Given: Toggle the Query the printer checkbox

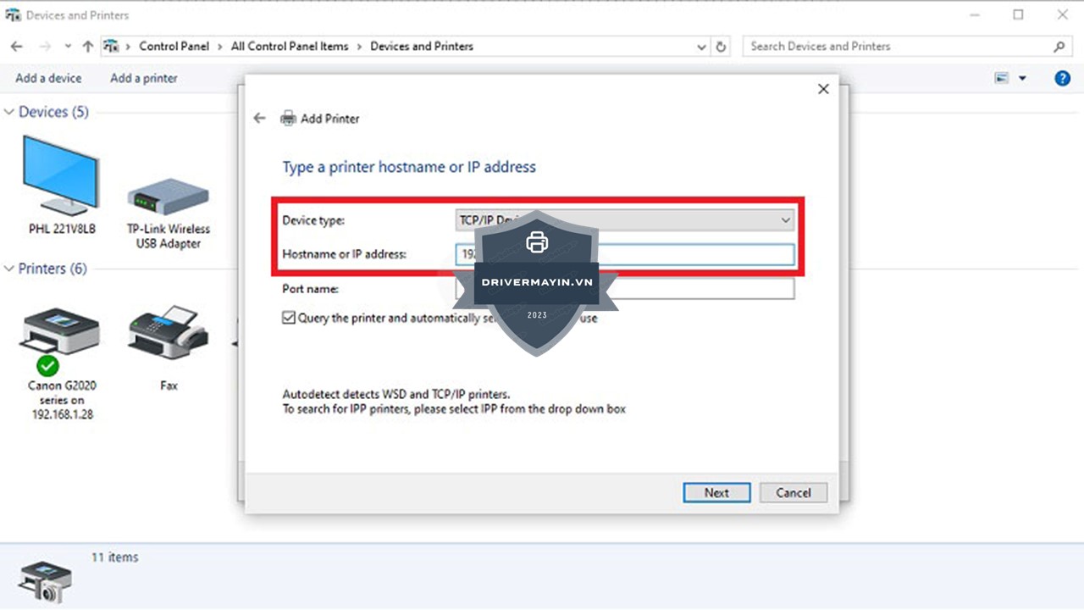Looking at the screenshot, I should (x=289, y=319).
